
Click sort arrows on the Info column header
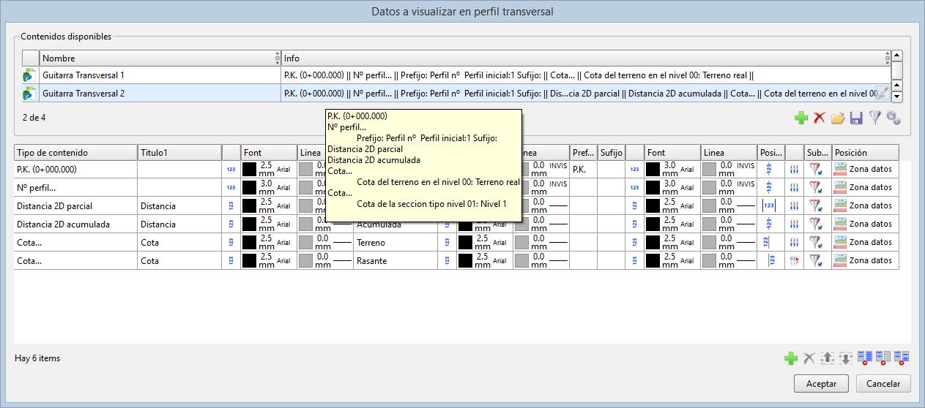pyautogui.click(x=887, y=58)
